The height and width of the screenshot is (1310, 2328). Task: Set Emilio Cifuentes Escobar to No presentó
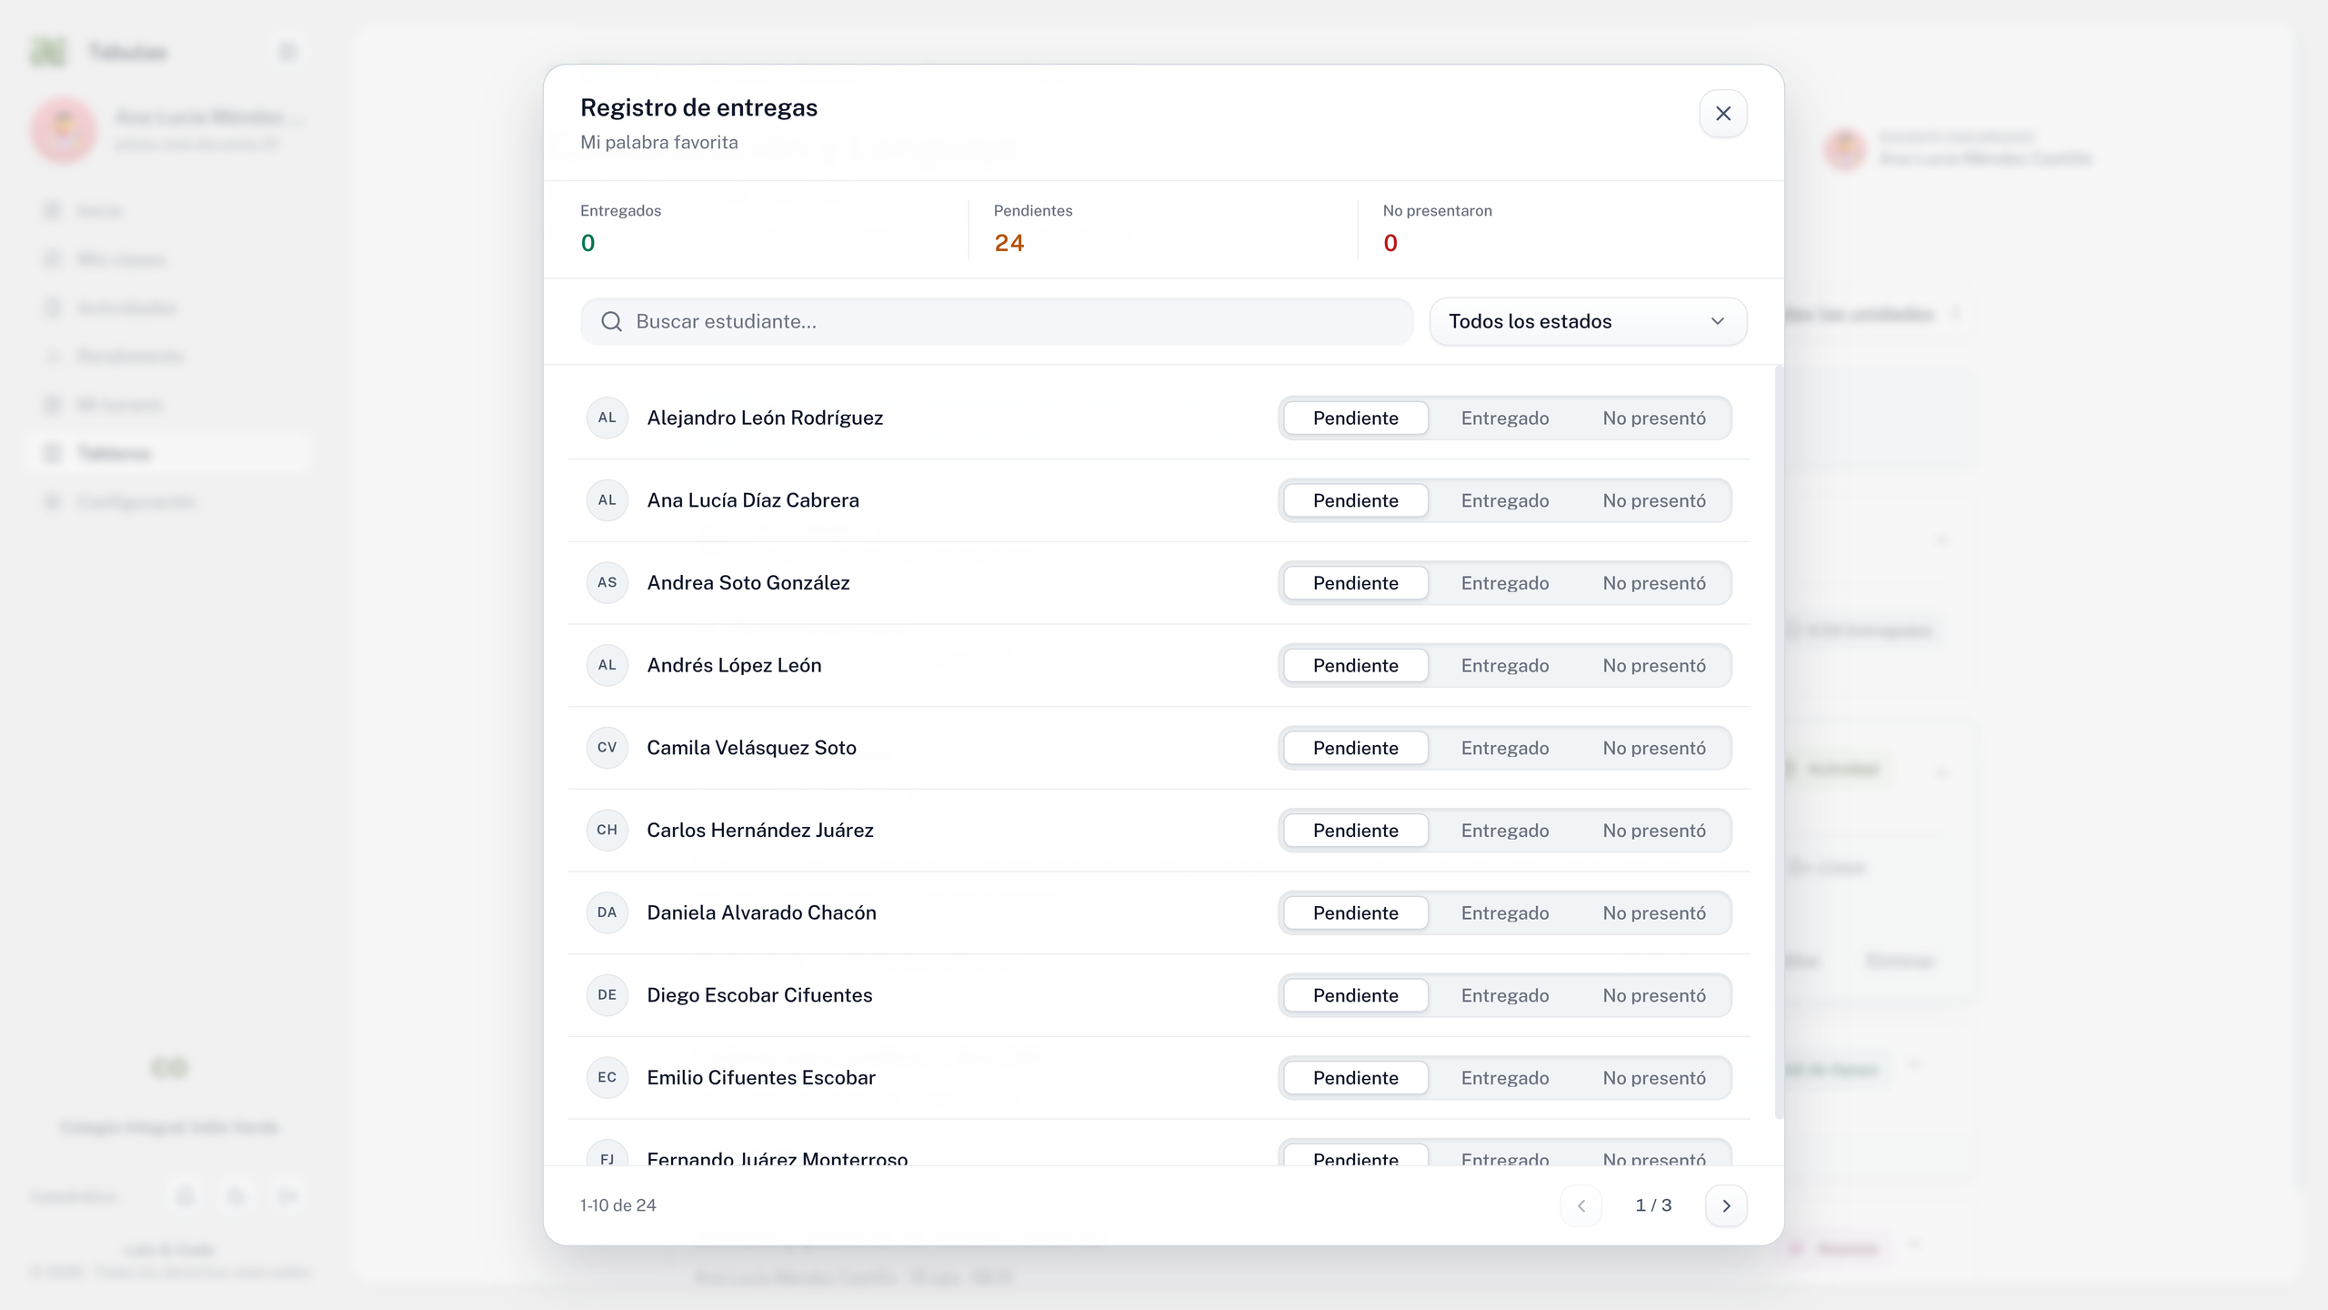click(1654, 1078)
